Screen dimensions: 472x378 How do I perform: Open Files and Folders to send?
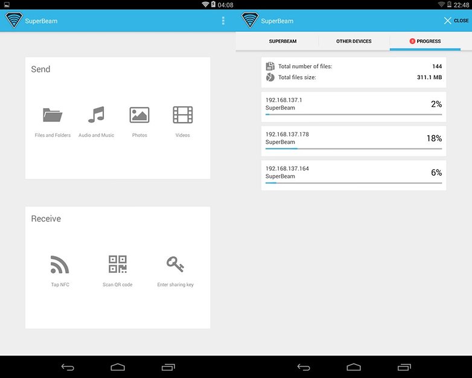[x=53, y=122]
